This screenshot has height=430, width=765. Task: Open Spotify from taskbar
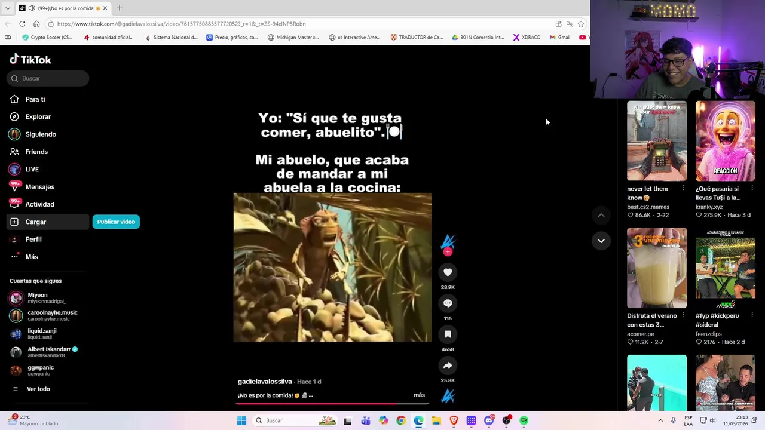click(524, 420)
